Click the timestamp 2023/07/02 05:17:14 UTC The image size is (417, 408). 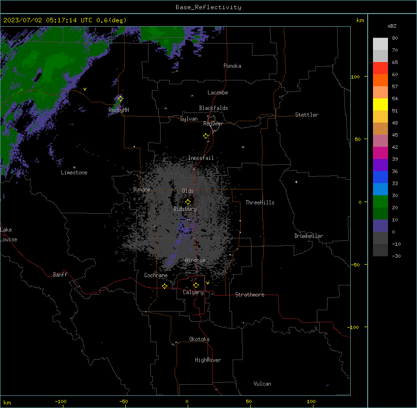point(48,20)
